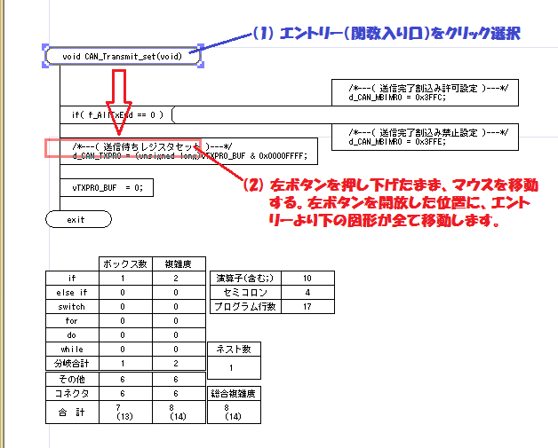Screen dimensions: 558x448
Task: Grab the bottom-right selection handle of the entry box
Action: click(x=201, y=64)
